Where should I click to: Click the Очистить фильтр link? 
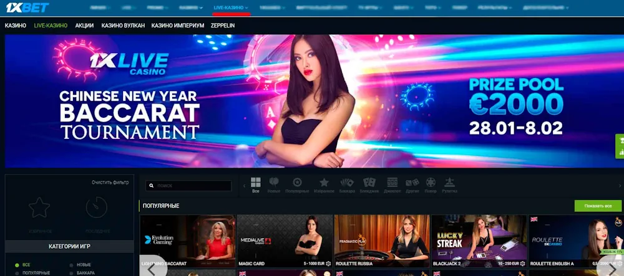coord(110,182)
